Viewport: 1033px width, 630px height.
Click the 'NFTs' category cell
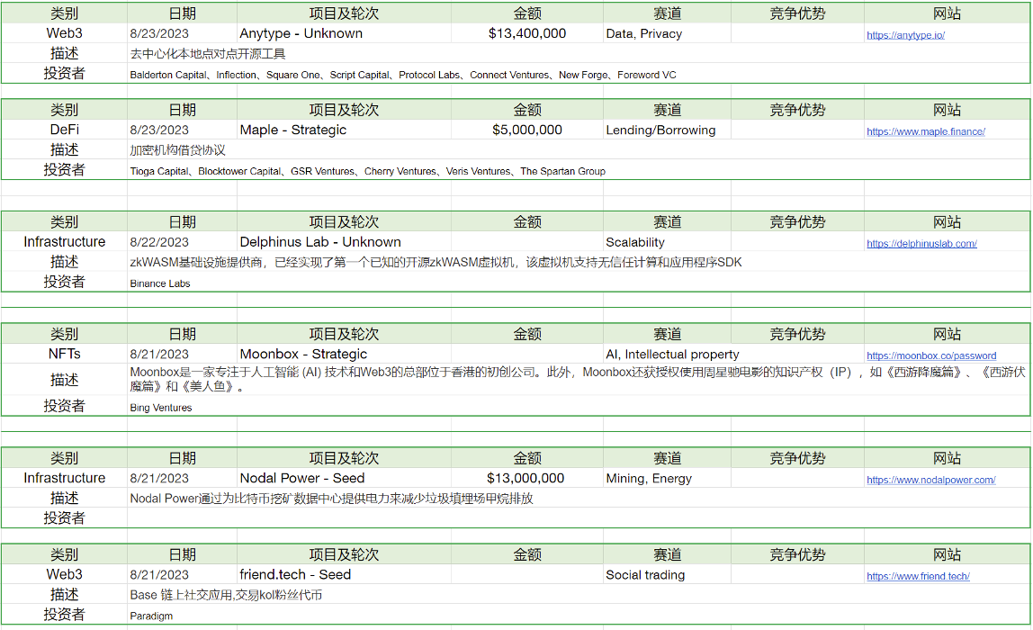coord(65,354)
